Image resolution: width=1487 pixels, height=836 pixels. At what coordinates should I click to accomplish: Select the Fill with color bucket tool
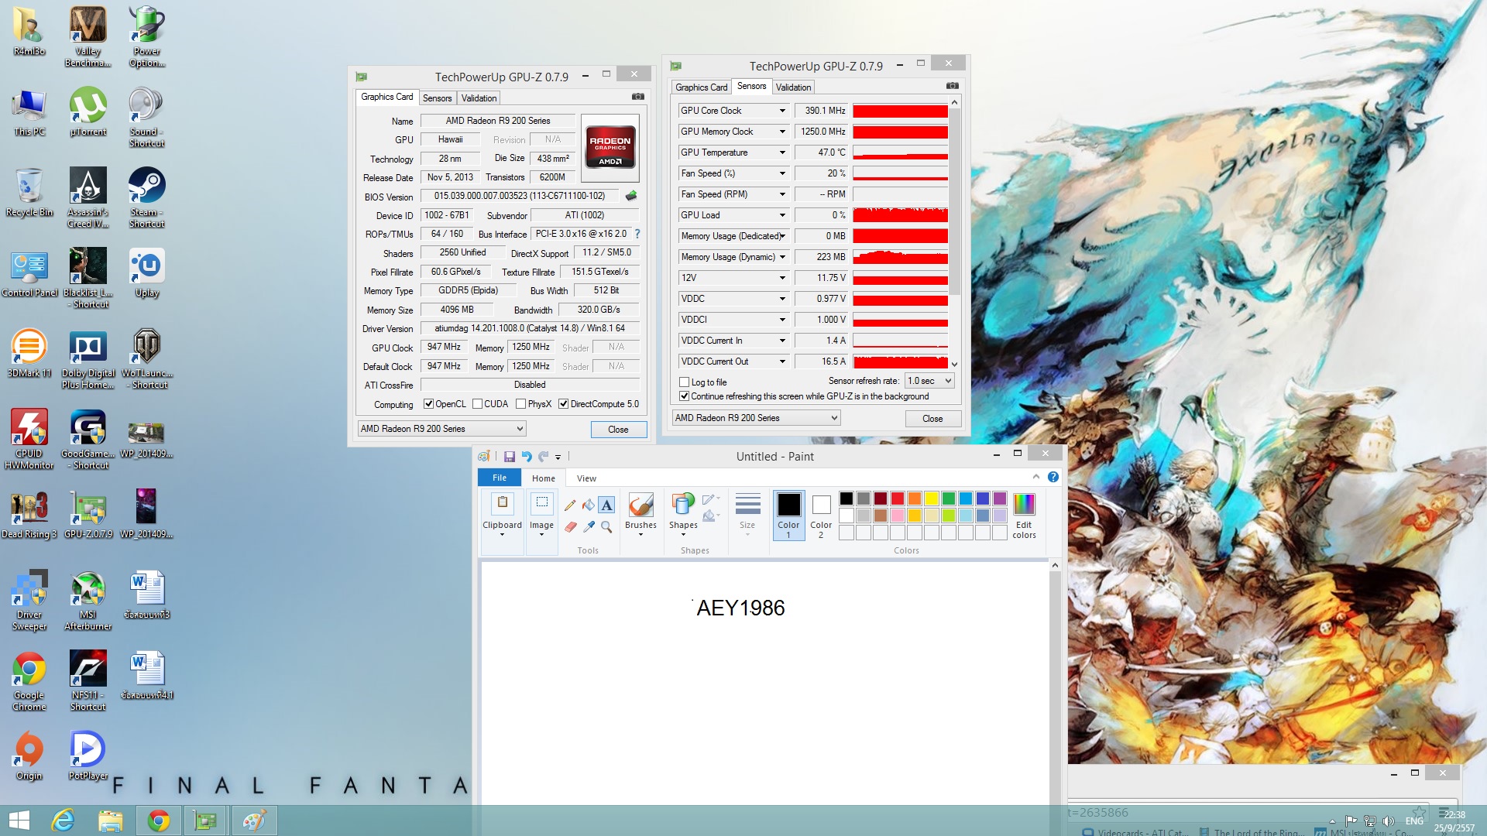(x=589, y=505)
